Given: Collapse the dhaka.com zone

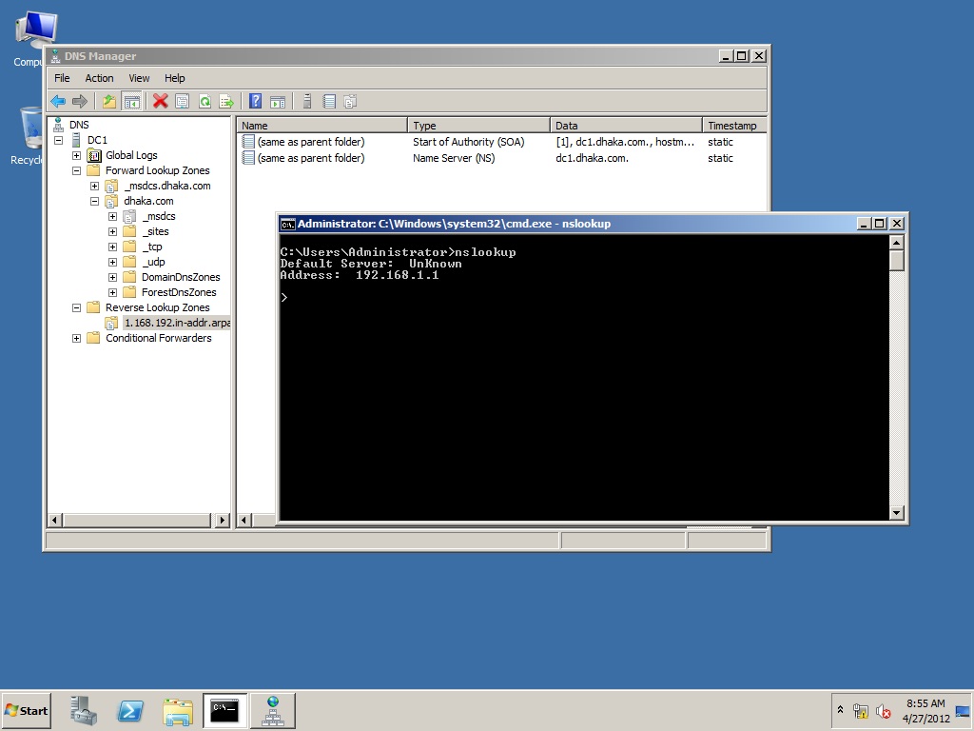Looking at the screenshot, I should click(x=94, y=201).
